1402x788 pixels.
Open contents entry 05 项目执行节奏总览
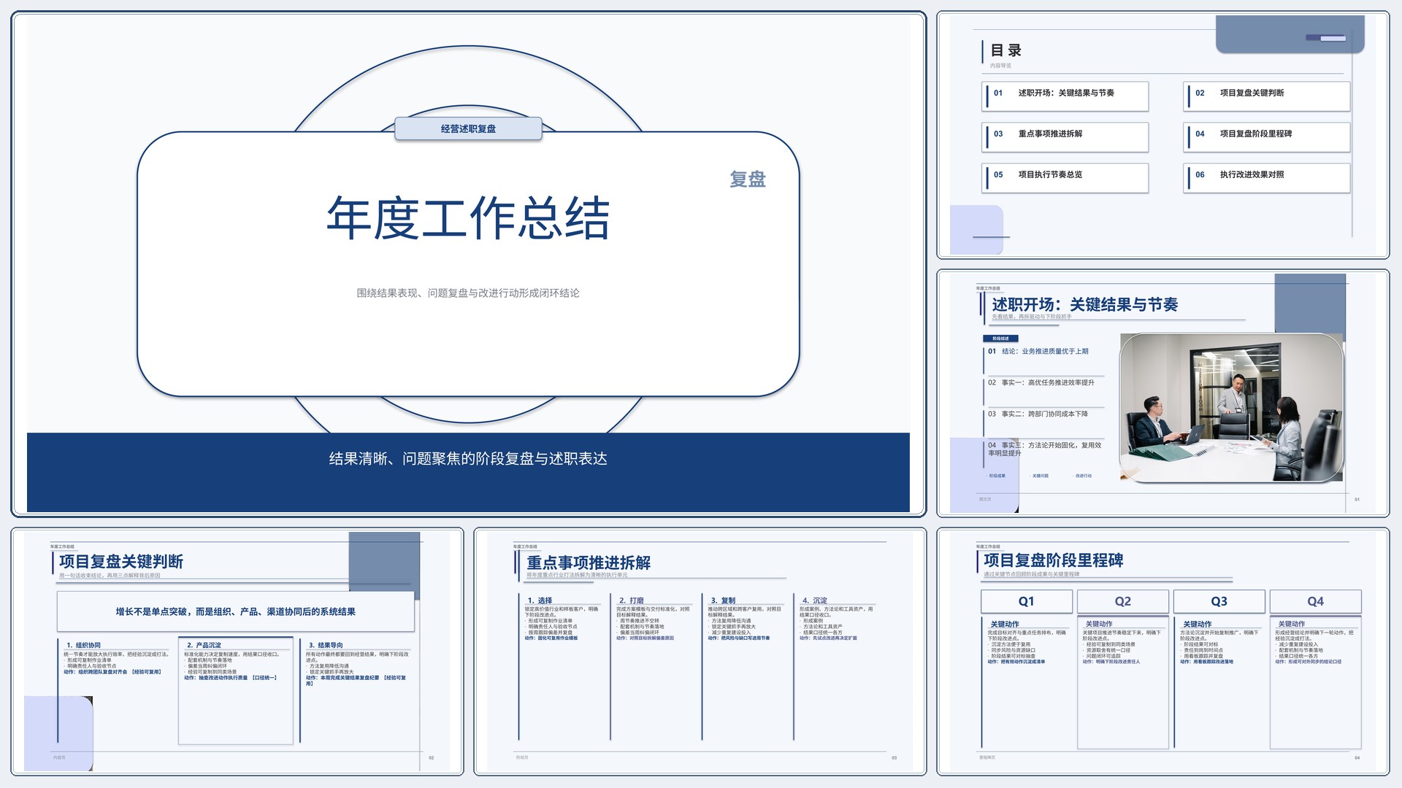(x=1065, y=178)
